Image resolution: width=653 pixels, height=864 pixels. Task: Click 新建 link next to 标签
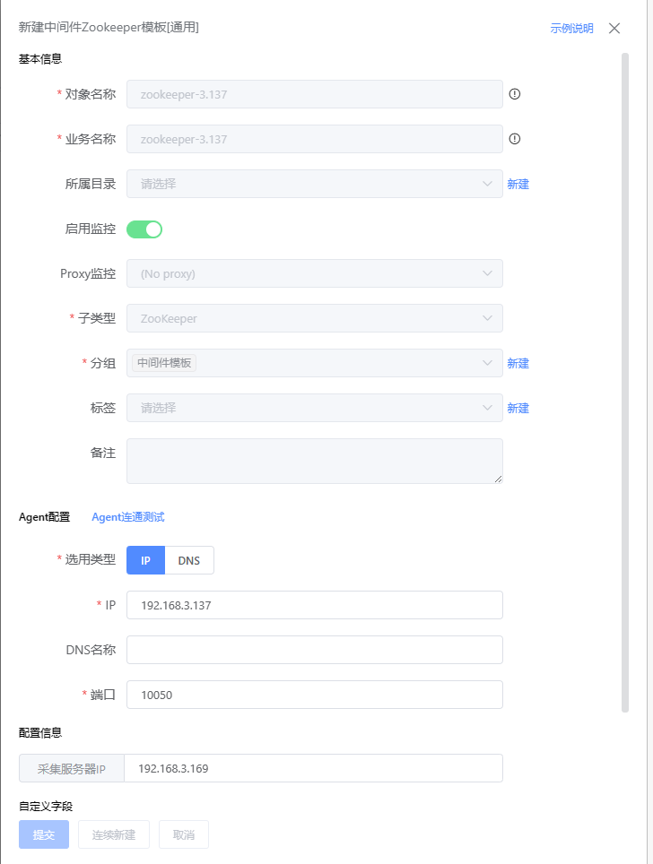tap(518, 408)
